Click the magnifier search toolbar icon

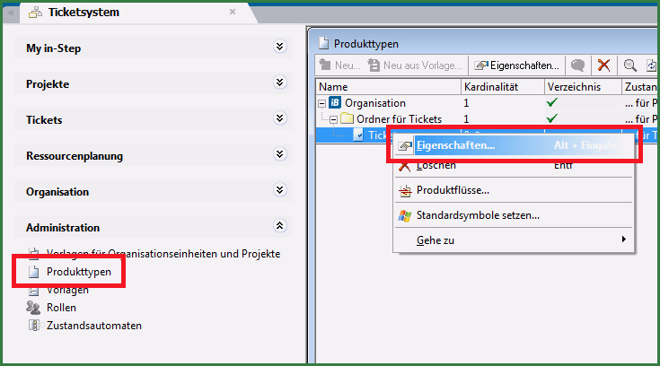630,65
